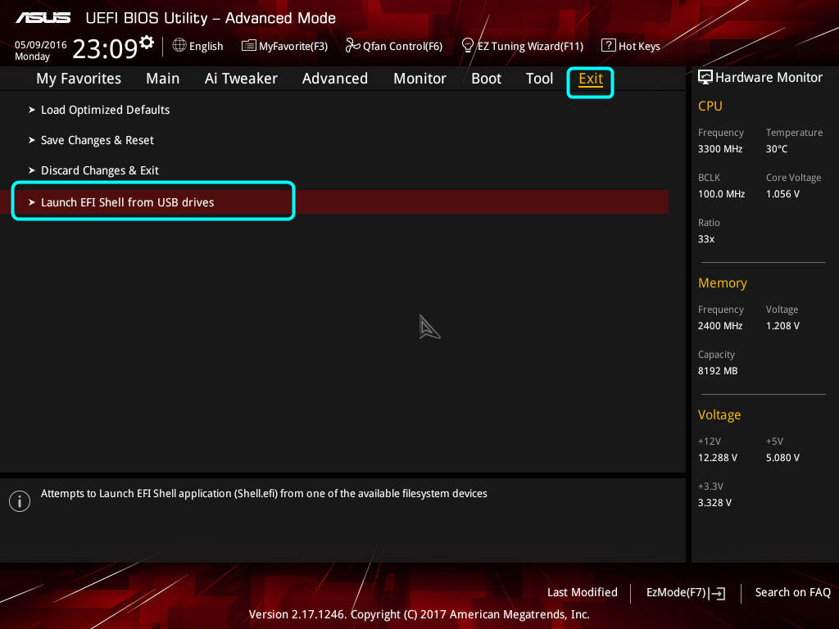Click the Version 2.17.1246 copyright line

pos(419,614)
